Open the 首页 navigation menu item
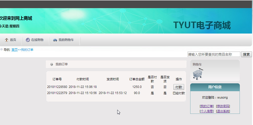Image resolution: width=253 pixels, height=125 pixels. click(x=13, y=40)
